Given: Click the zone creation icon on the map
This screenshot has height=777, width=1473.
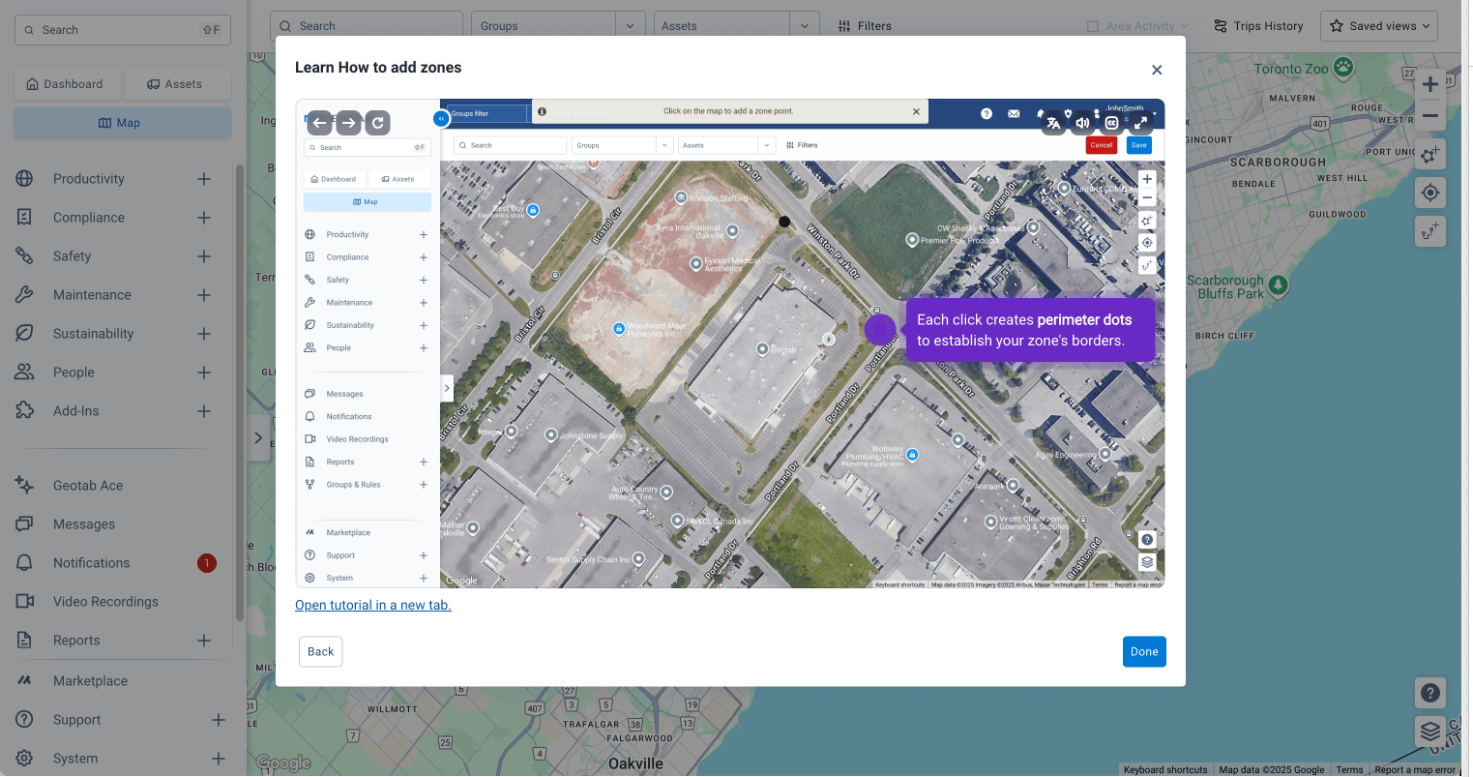Looking at the screenshot, I should point(1430,155).
